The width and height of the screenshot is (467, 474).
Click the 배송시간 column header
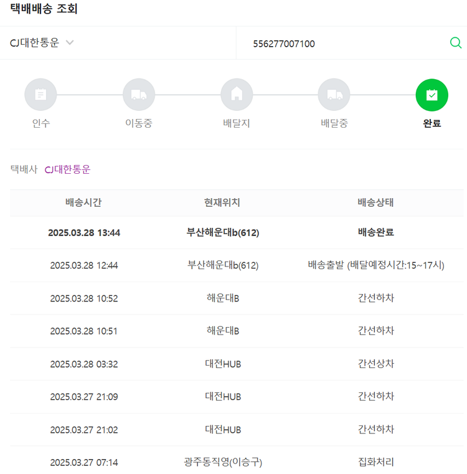[x=83, y=202]
